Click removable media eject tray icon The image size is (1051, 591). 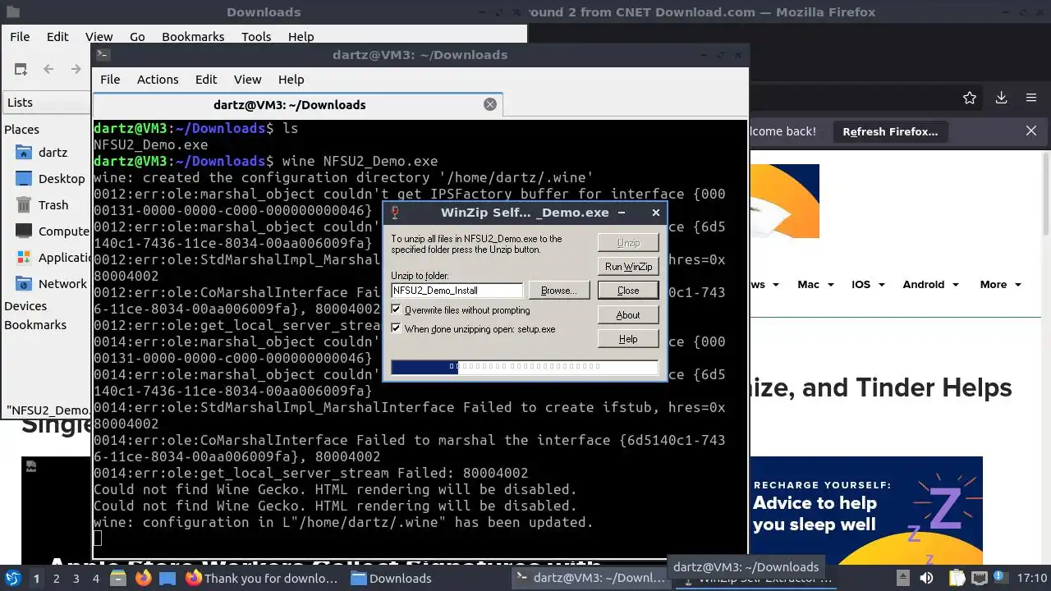coord(902,578)
